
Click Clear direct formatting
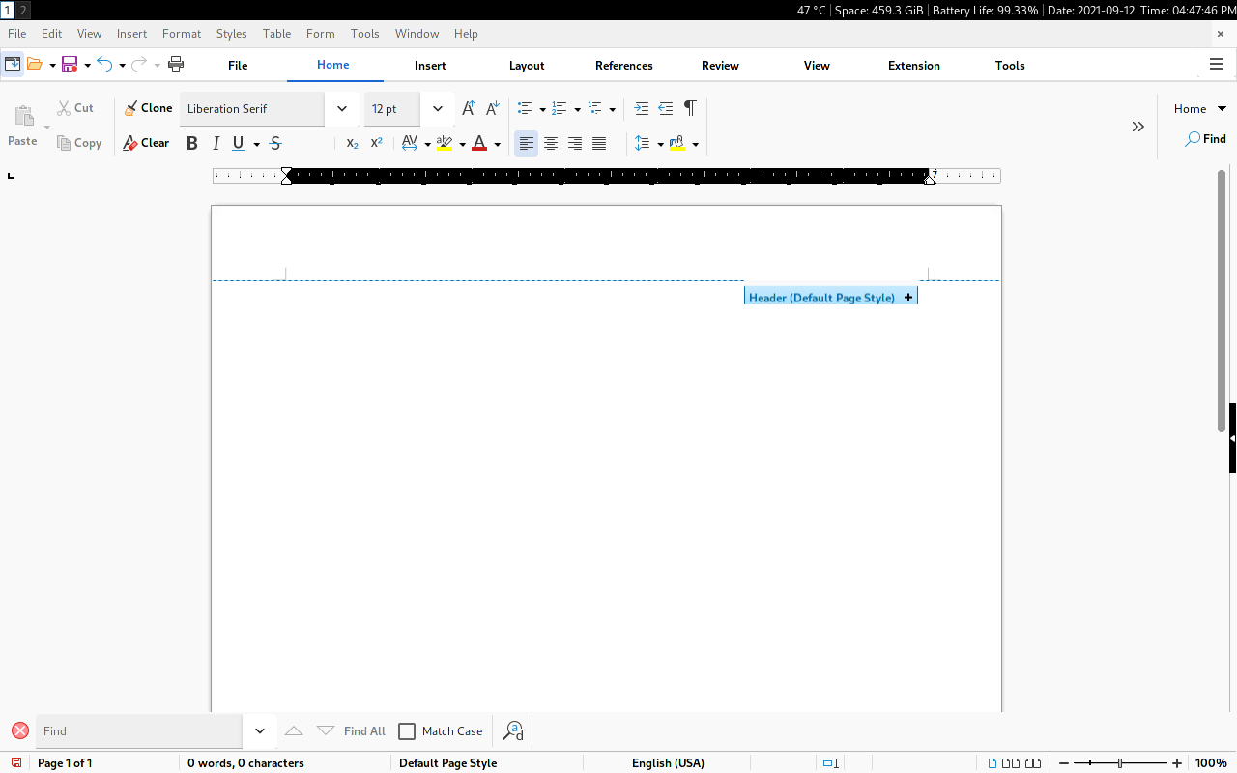pos(146,143)
